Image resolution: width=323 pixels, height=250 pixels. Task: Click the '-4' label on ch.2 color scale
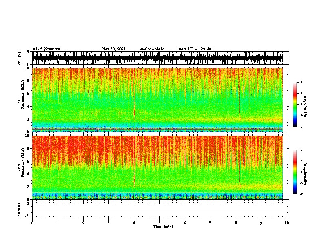pos(301,161)
